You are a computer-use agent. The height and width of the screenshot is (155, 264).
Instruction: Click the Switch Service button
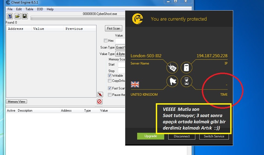214,136
